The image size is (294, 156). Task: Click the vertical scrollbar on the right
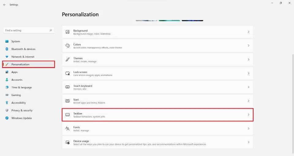[293, 103]
